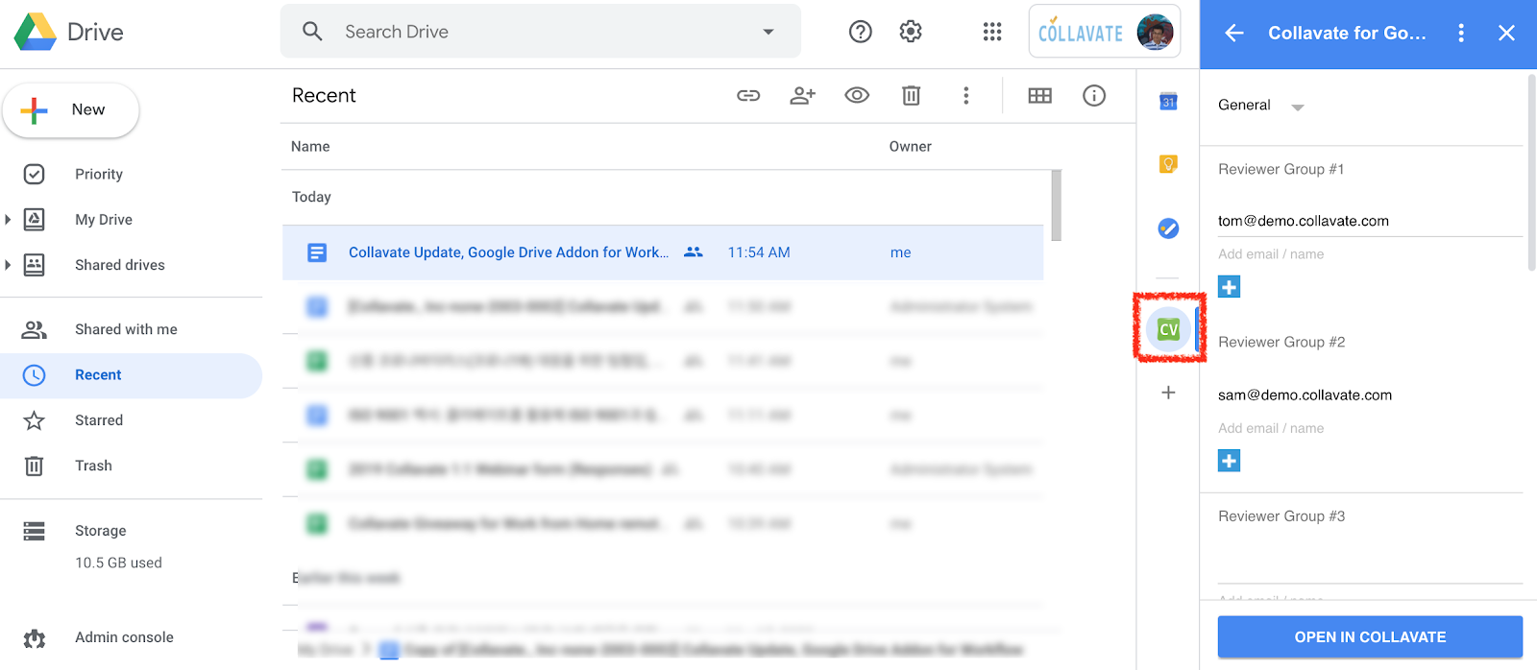Click Reviewer Group #3 input field
Screen dimensions: 1537x670
[x=1370, y=568]
